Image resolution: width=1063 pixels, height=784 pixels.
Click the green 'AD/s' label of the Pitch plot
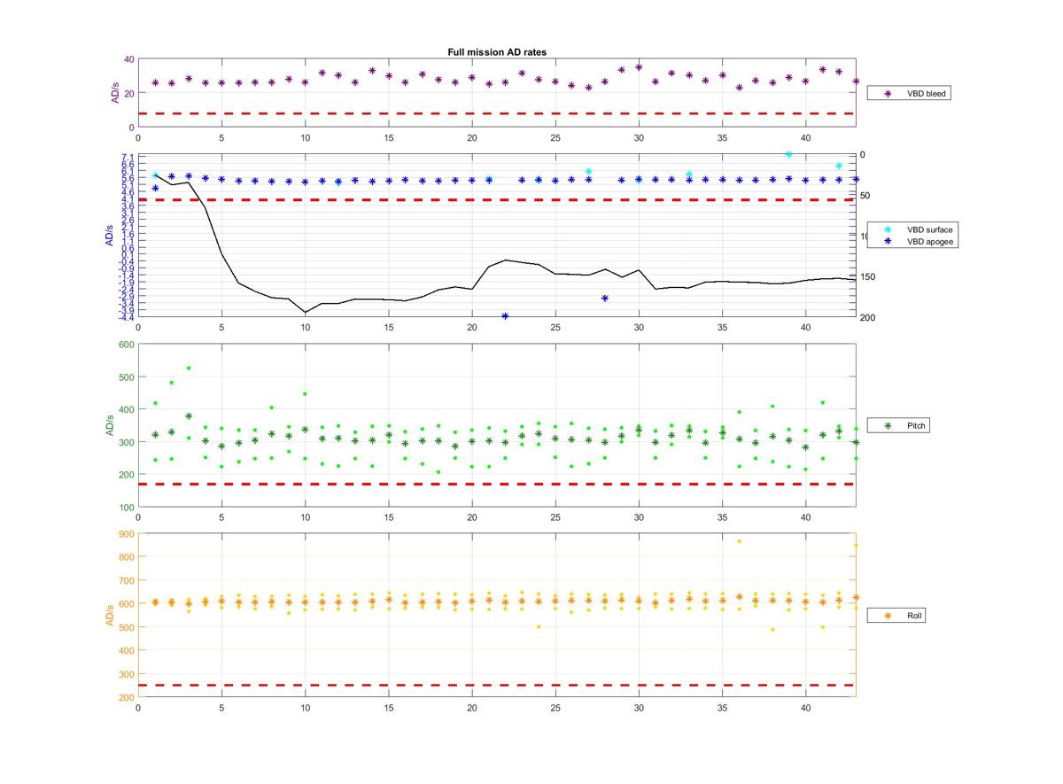point(111,425)
